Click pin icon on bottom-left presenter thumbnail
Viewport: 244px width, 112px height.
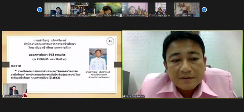click(x=4, y=96)
